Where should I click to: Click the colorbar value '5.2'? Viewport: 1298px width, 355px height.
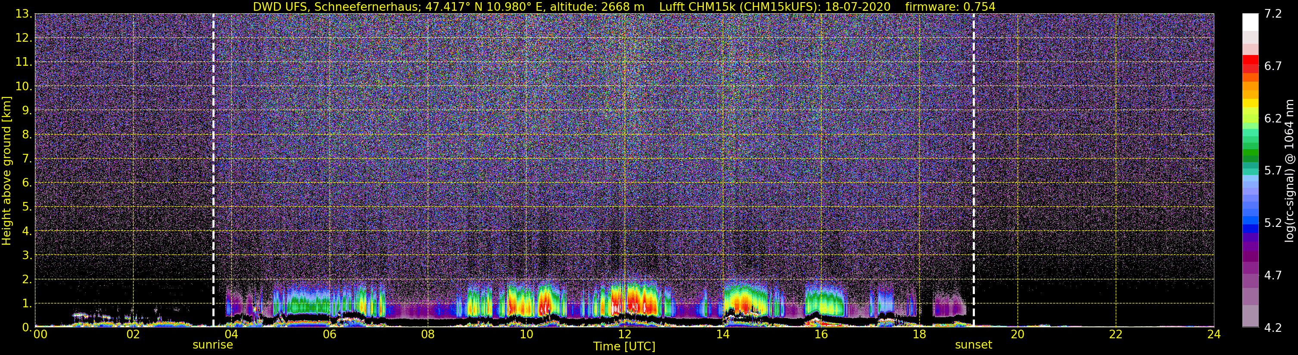coord(1273,223)
